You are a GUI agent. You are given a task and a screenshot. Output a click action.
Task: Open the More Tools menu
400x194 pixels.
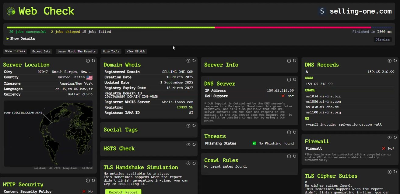pyautogui.click(x=111, y=51)
